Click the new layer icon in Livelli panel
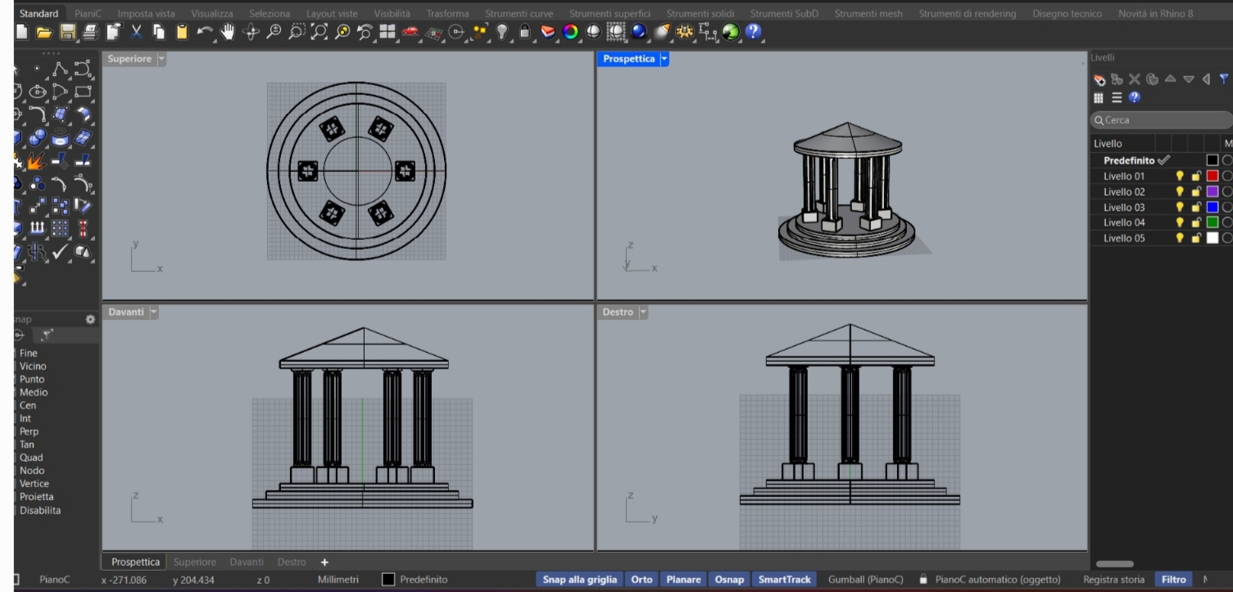 pos(1100,79)
